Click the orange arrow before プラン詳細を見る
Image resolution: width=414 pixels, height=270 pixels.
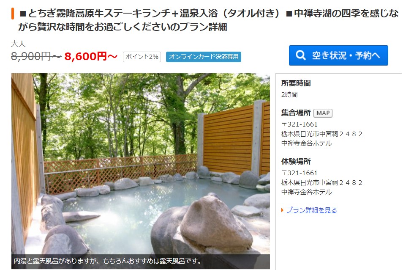point(282,210)
